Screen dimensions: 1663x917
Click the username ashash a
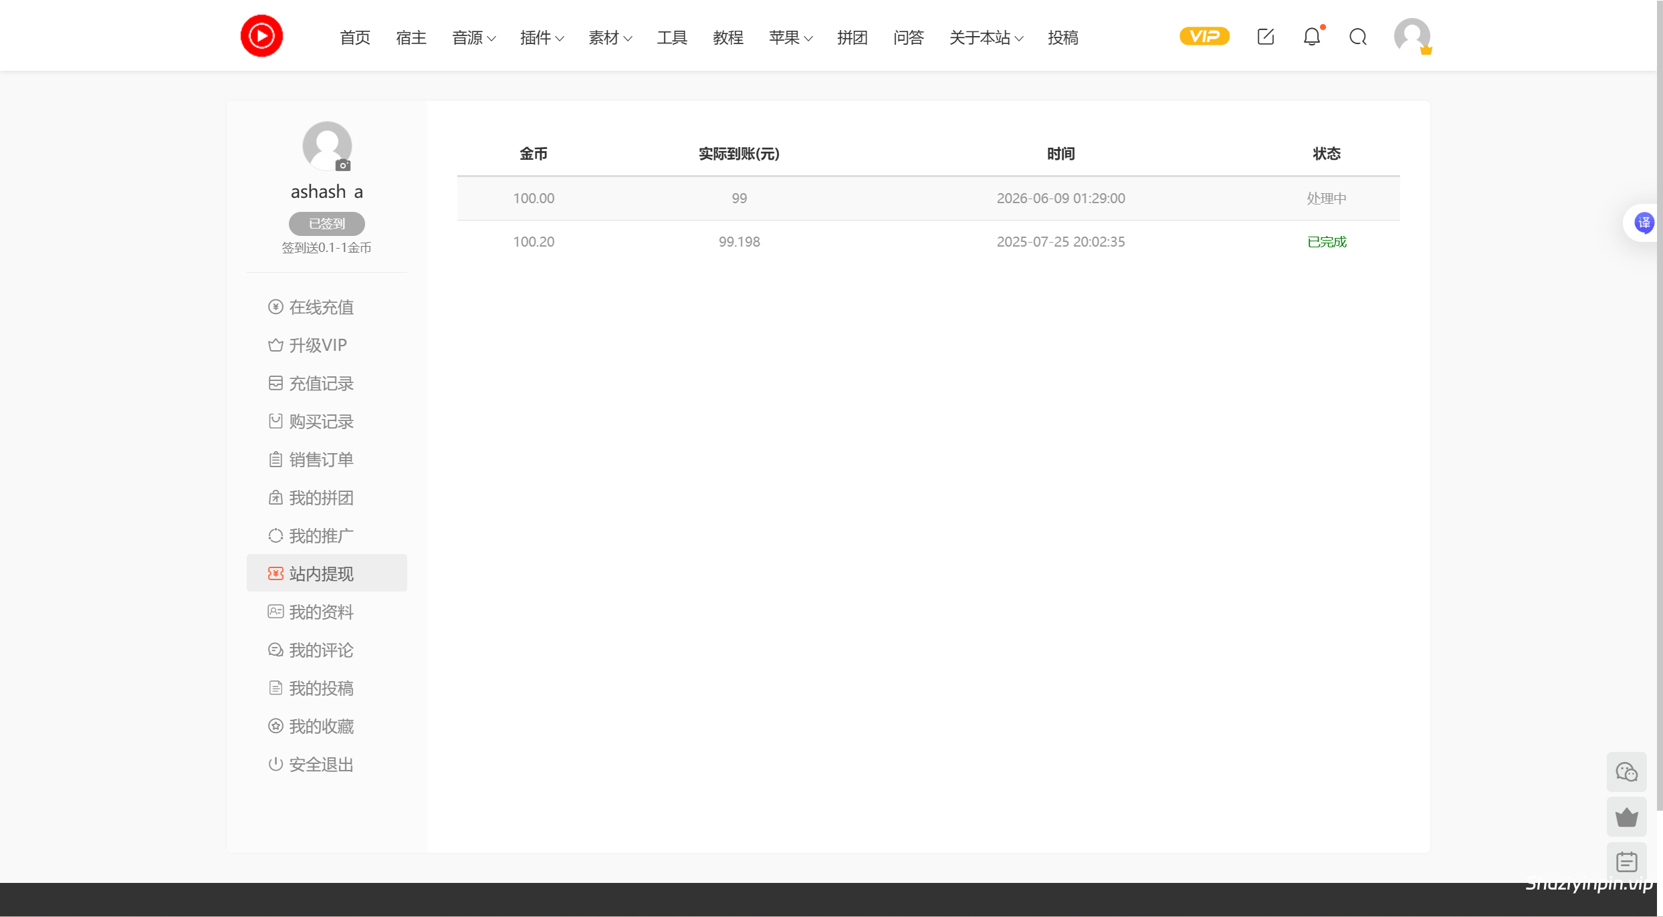click(x=327, y=192)
